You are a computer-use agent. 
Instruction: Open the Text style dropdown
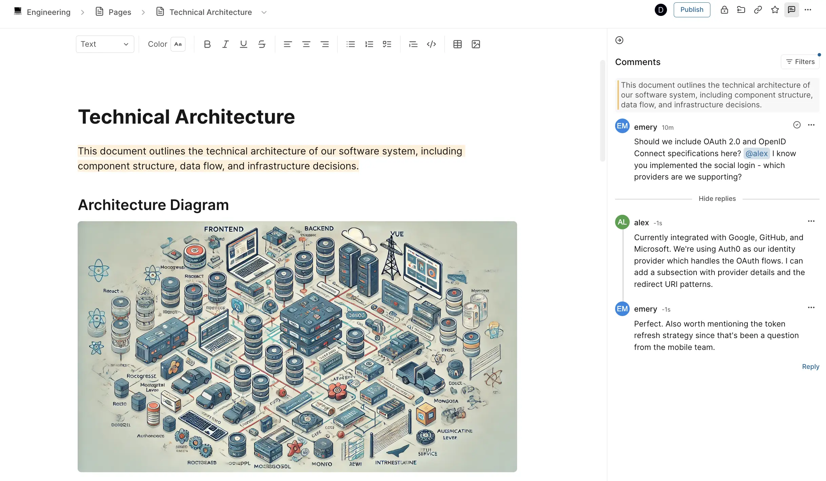105,44
